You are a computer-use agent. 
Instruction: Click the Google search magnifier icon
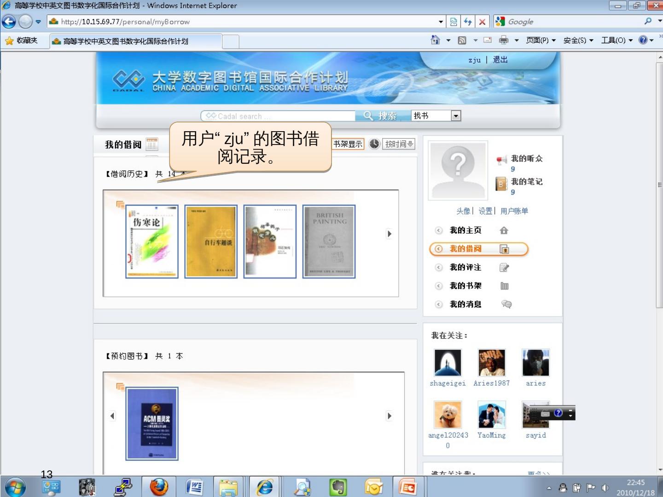pyautogui.click(x=648, y=21)
